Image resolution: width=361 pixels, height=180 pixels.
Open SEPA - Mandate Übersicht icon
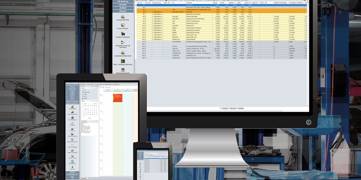coord(123,61)
